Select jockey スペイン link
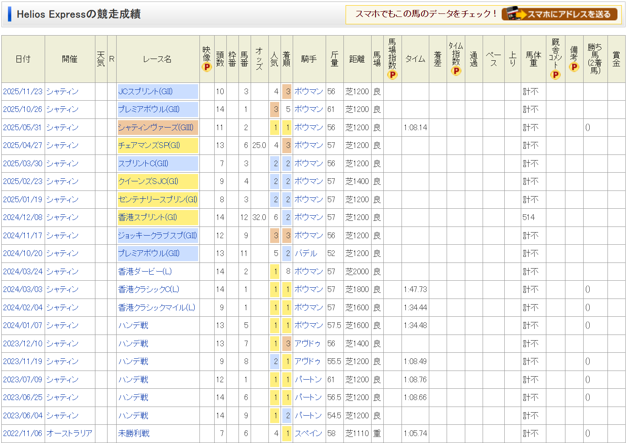The height and width of the screenshot is (443, 627). click(308, 433)
